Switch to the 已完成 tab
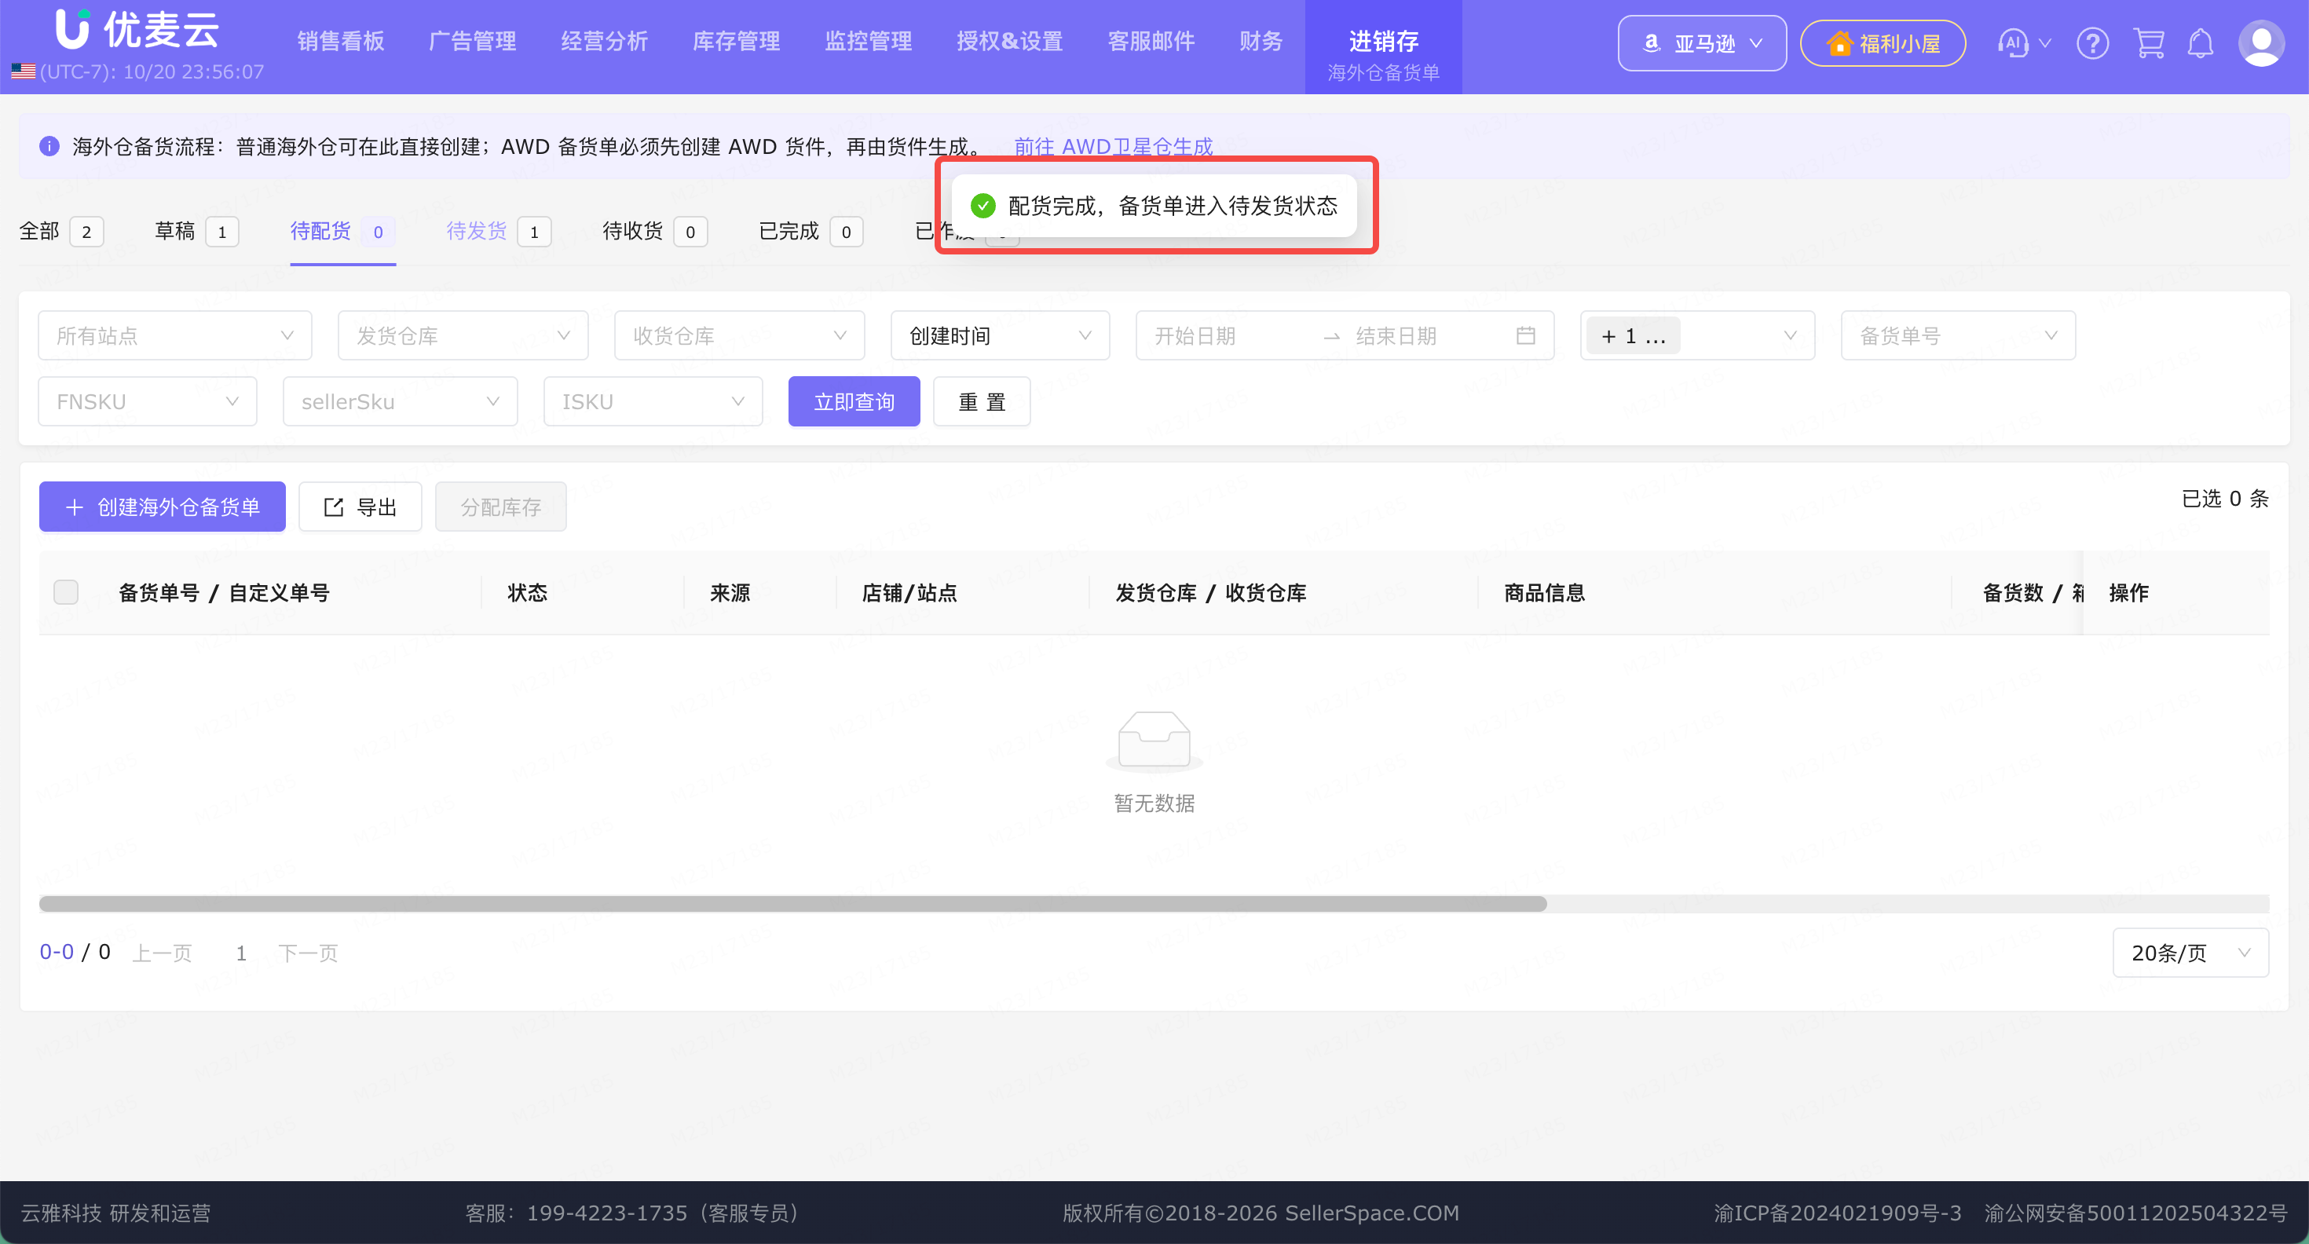The image size is (2309, 1244). click(811, 231)
